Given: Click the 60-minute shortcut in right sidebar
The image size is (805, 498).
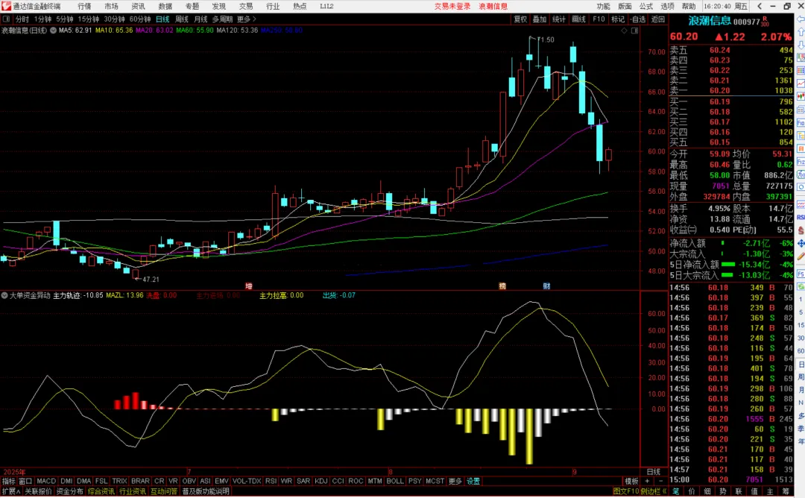Looking at the screenshot, I should coord(801,350).
